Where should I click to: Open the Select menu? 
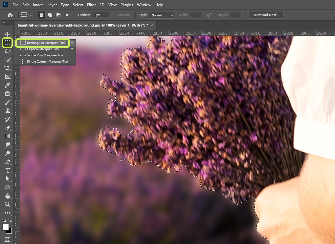[x=78, y=5]
